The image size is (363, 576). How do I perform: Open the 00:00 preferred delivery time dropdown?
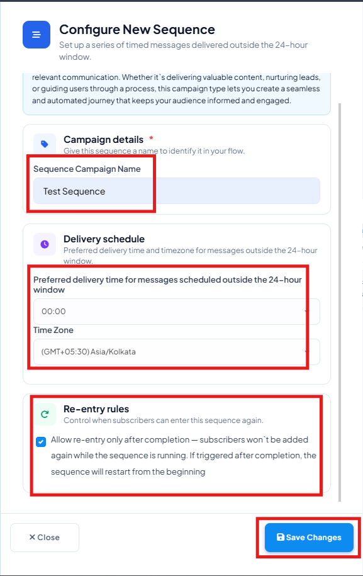[x=177, y=312]
